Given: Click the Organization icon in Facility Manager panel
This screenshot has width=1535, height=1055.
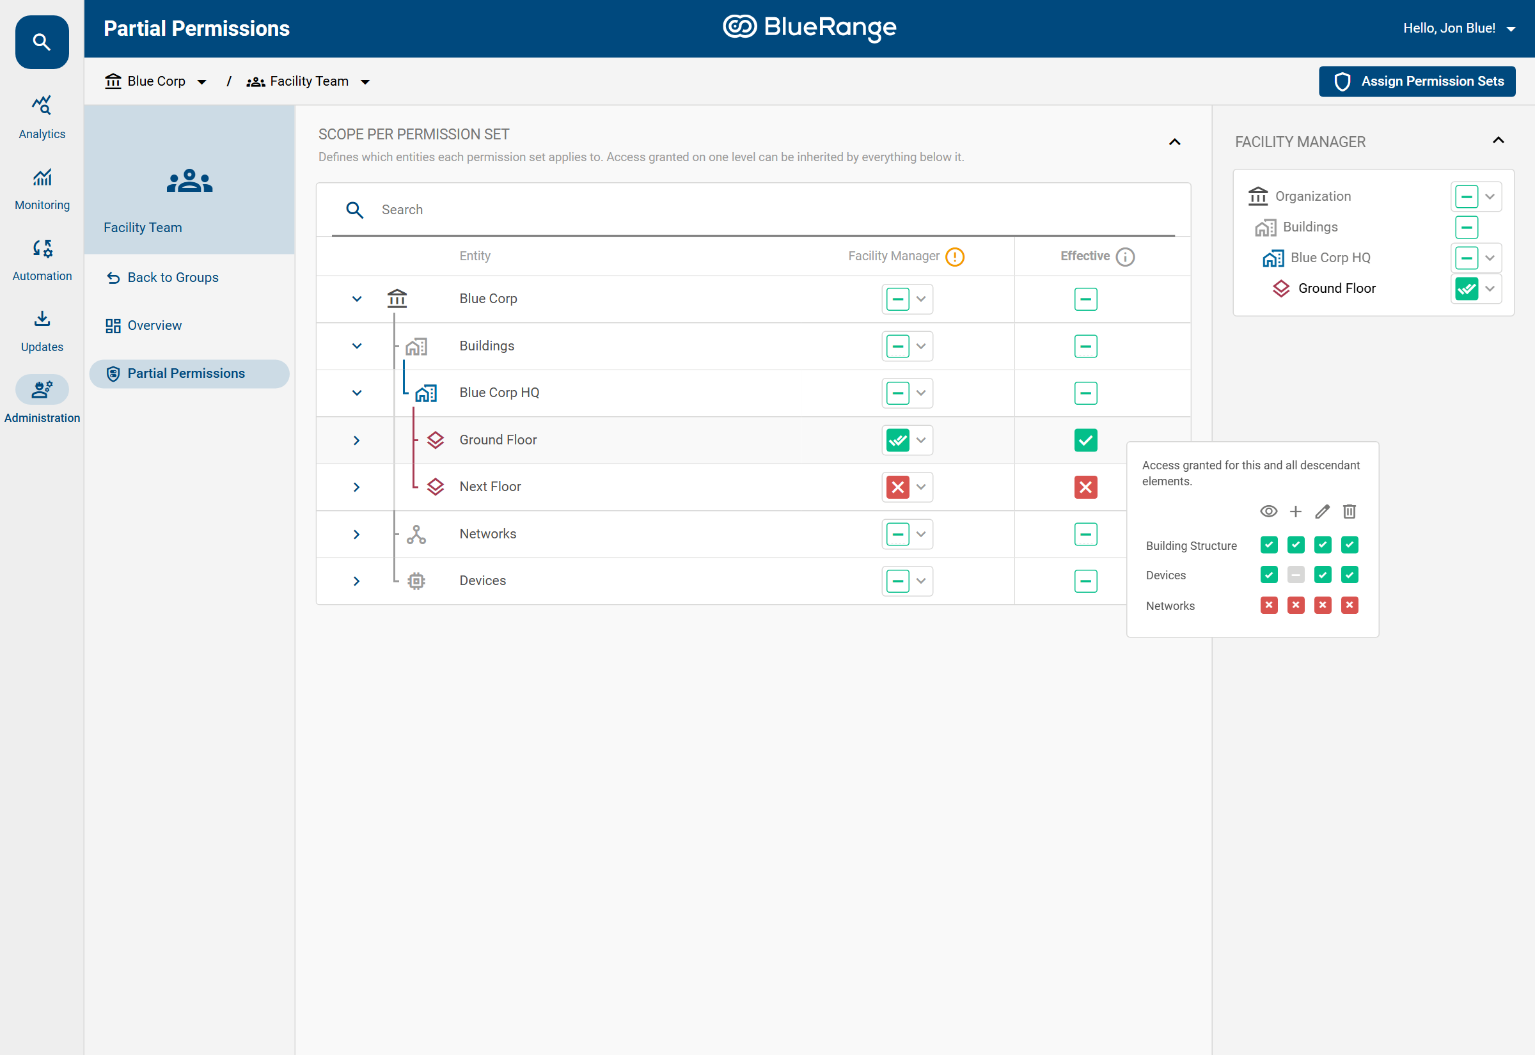Looking at the screenshot, I should [1258, 196].
